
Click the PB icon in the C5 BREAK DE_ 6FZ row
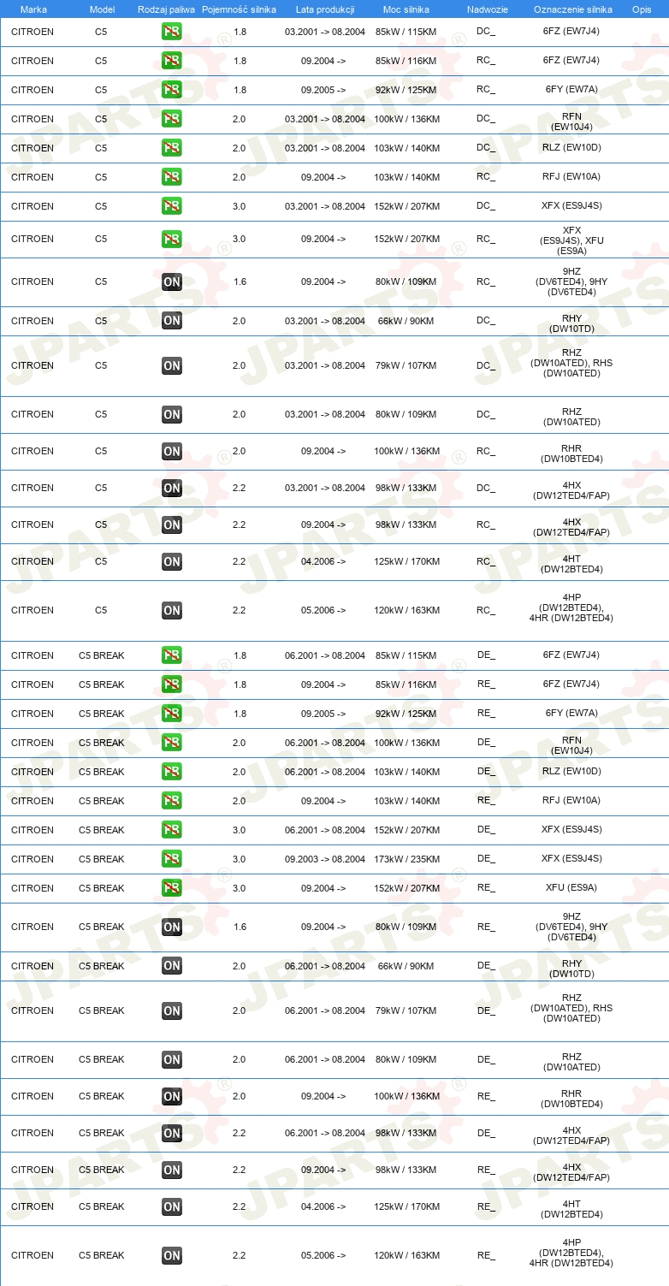(x=171, y=655)
